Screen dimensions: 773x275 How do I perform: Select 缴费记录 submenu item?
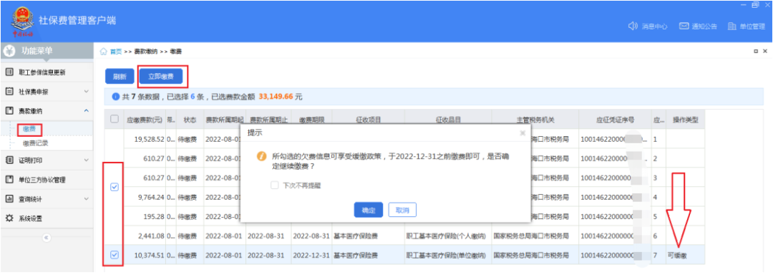tap(36, 143)
